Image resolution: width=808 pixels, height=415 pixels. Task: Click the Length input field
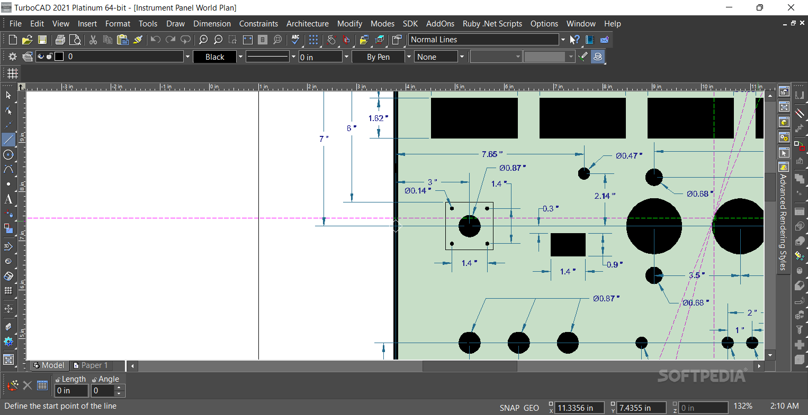pos(71,391)
